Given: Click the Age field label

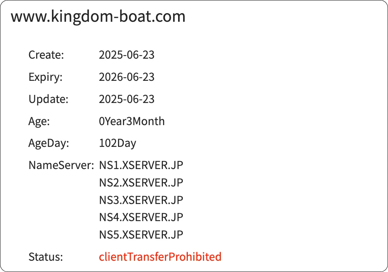Looking at the screenshot, I should click(39, 122).
